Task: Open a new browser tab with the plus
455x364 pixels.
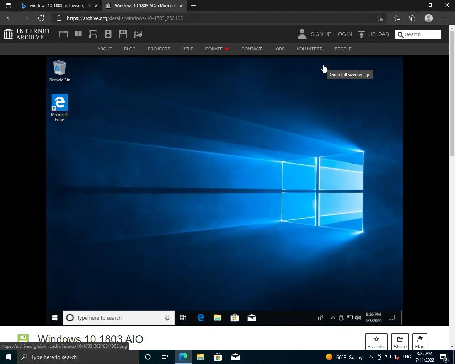Action: pyautogui.click(x=193, y=6)
